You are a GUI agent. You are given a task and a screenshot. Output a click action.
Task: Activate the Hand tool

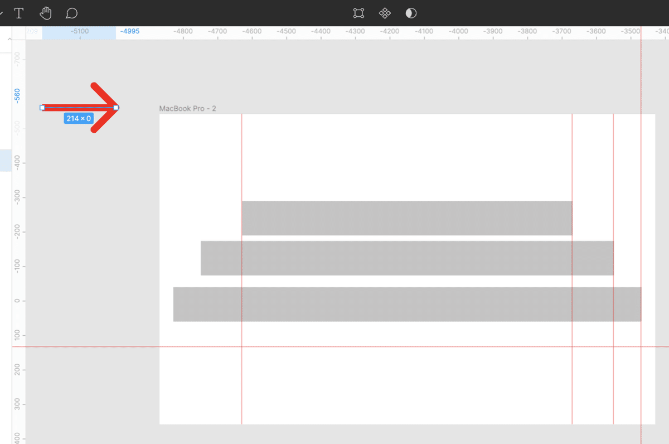point(45,13)
